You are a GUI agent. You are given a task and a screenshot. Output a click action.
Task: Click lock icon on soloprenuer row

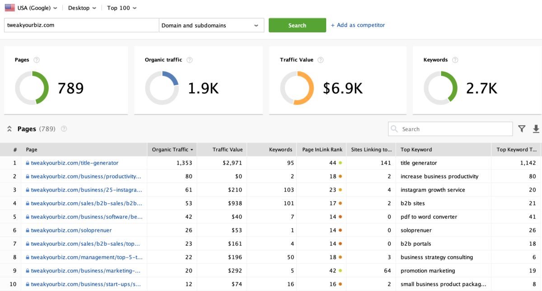pyautogui.click(x=28, y=230)
